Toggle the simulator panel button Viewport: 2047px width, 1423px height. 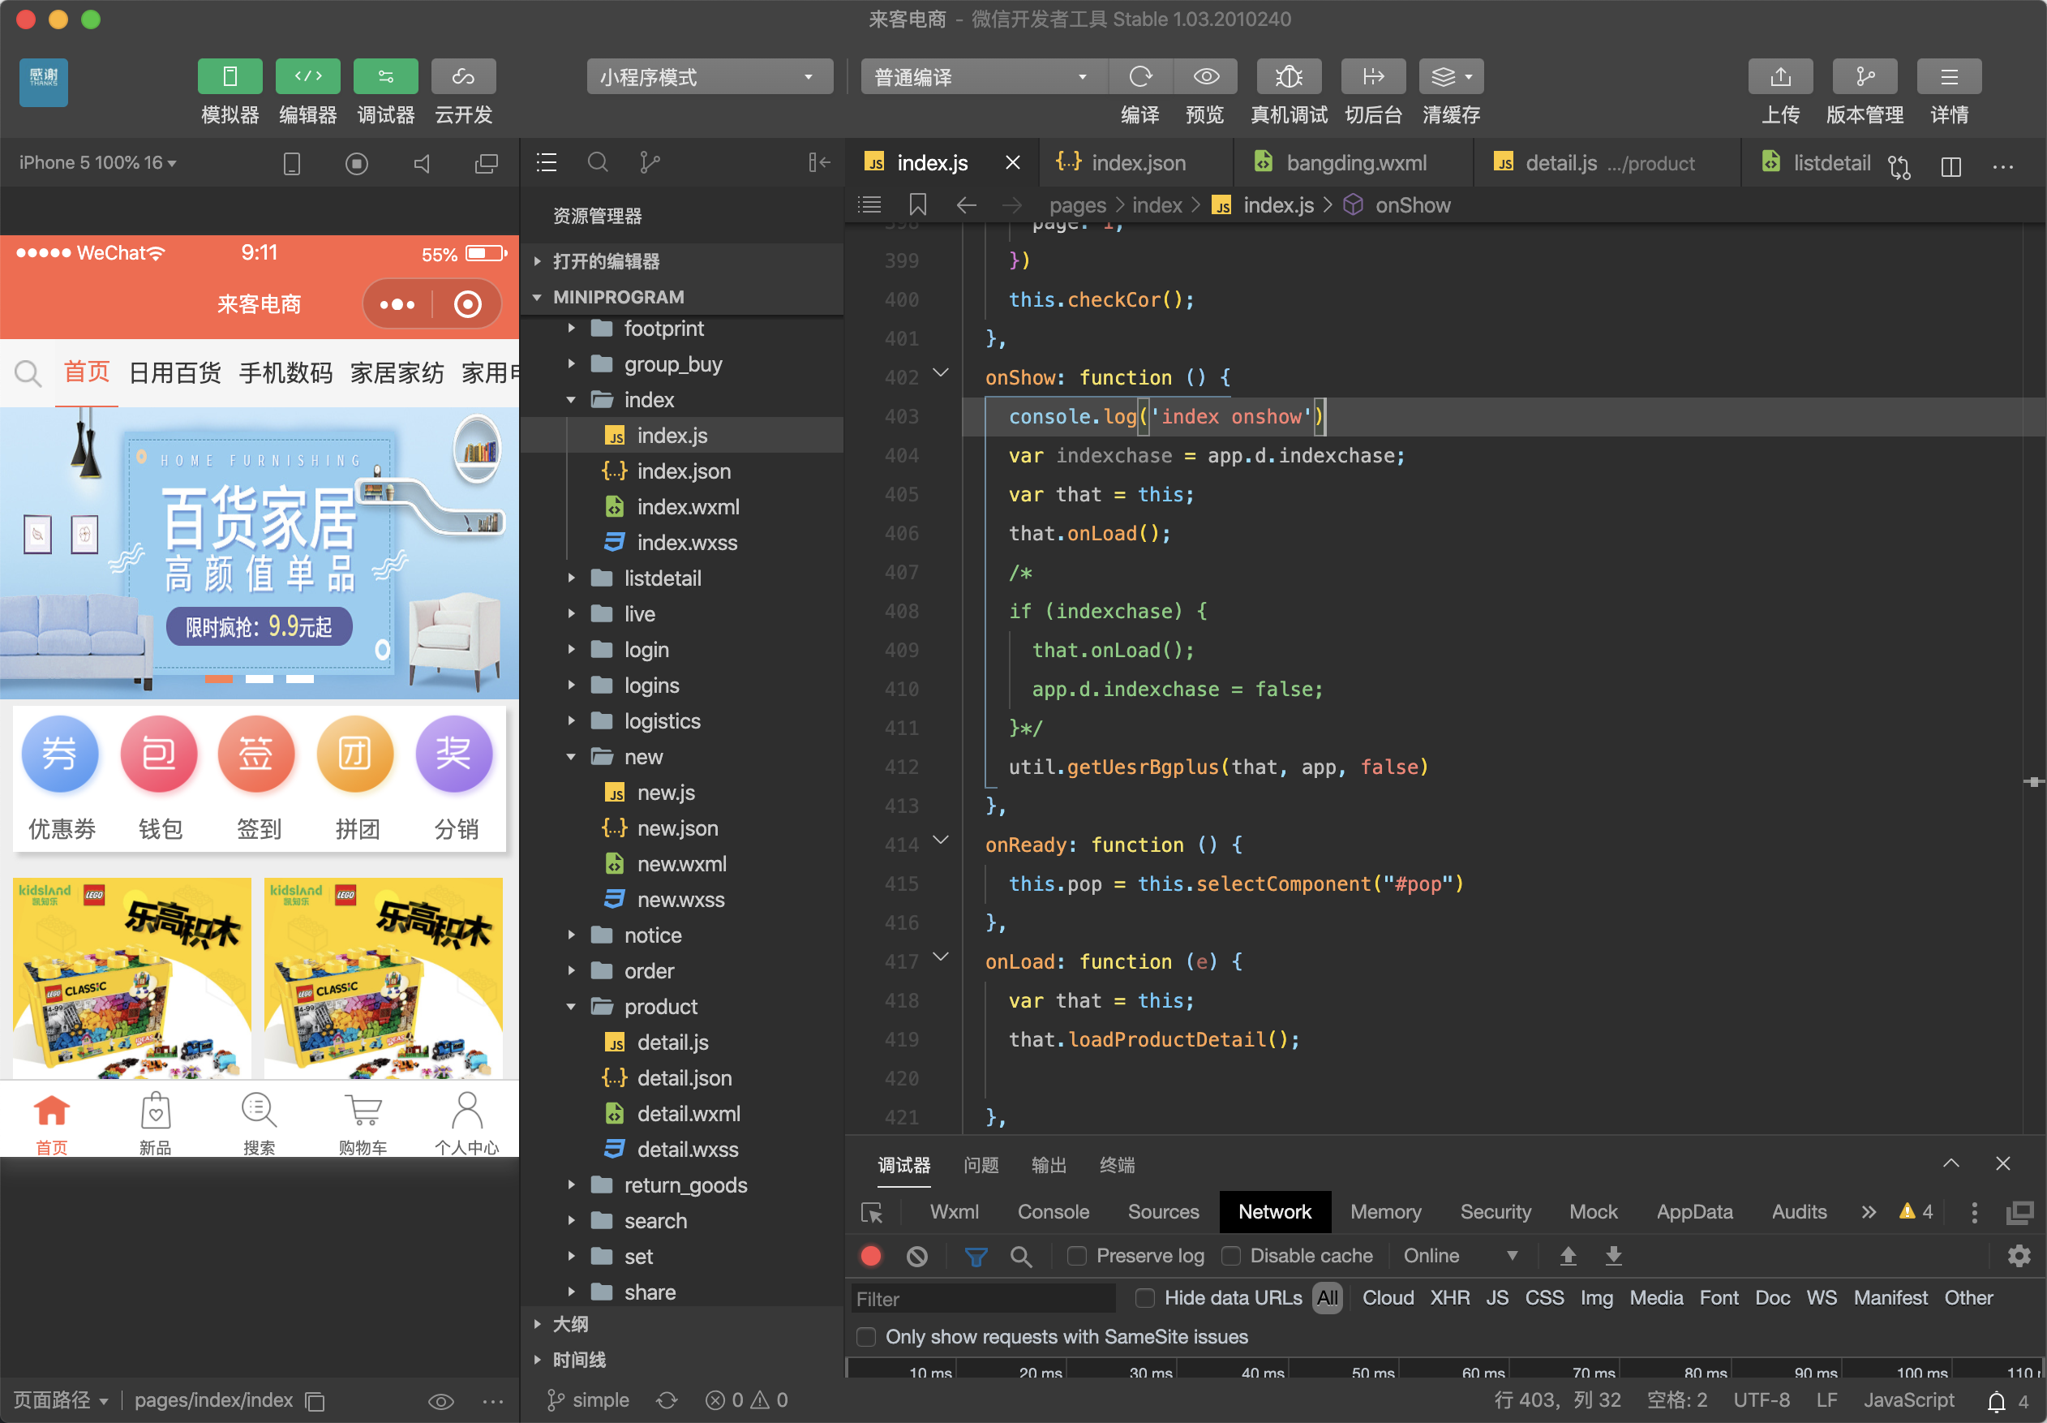(230, 77)
